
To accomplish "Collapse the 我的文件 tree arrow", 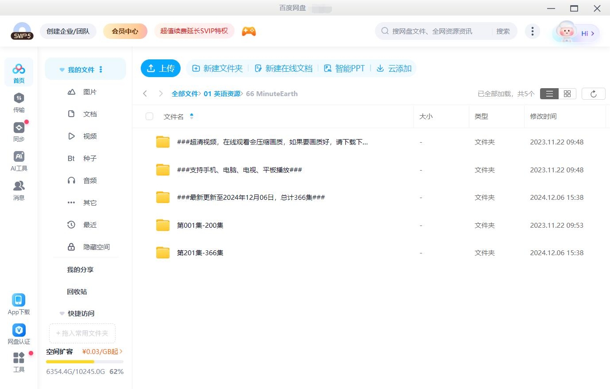I will pos(62,70).
